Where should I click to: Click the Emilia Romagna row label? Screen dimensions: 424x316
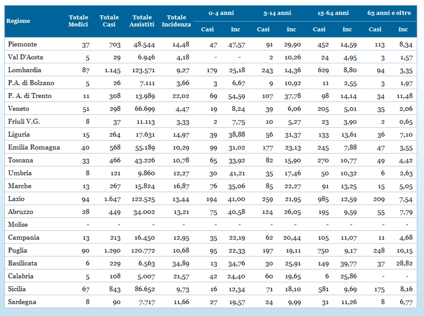tap(34, 147)
